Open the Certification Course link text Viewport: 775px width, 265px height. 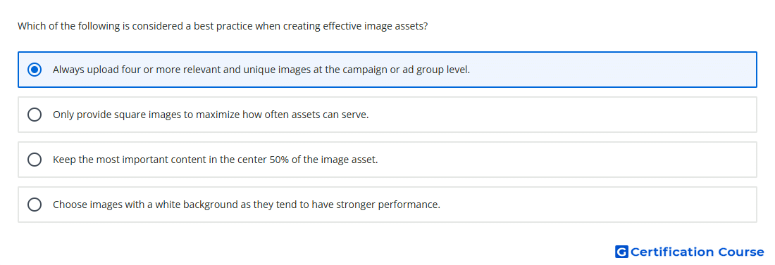[x=697, y=252]
